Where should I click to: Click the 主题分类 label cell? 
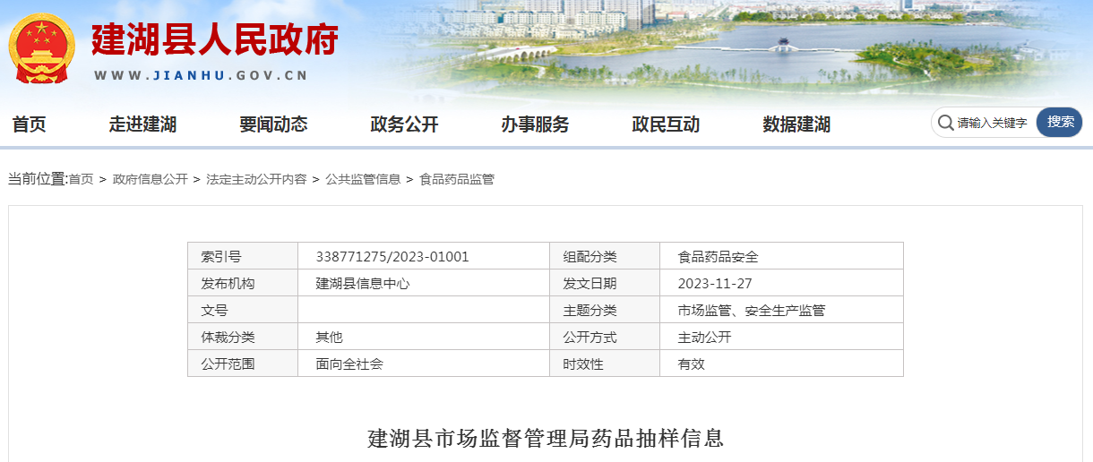605,310
